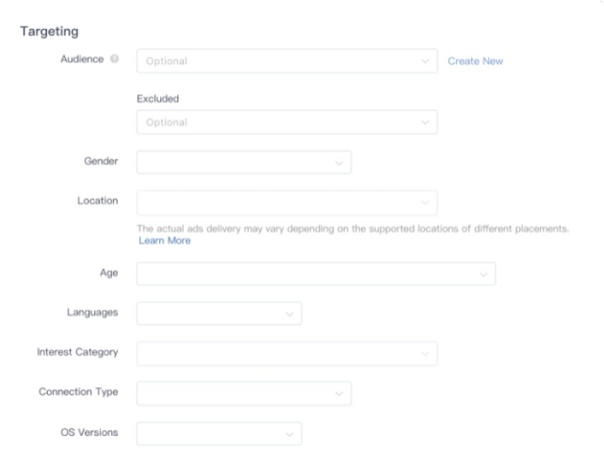Click the Audience help question-mark icon

coord(115,61)
